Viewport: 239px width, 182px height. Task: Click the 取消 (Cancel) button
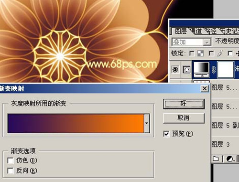[184, 118]
